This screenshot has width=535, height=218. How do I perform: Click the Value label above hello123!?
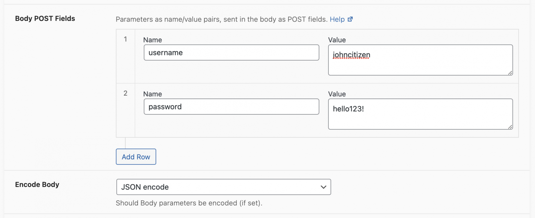pos(337,94)
